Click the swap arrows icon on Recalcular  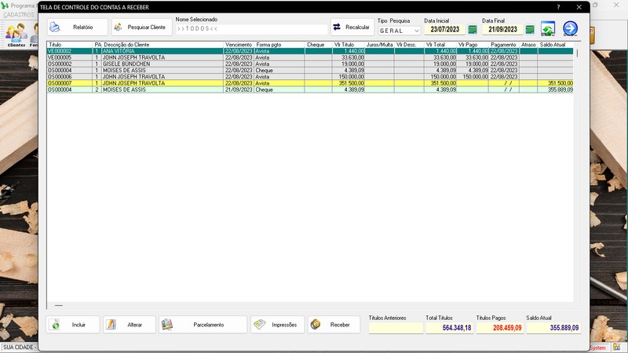[337, 27]
